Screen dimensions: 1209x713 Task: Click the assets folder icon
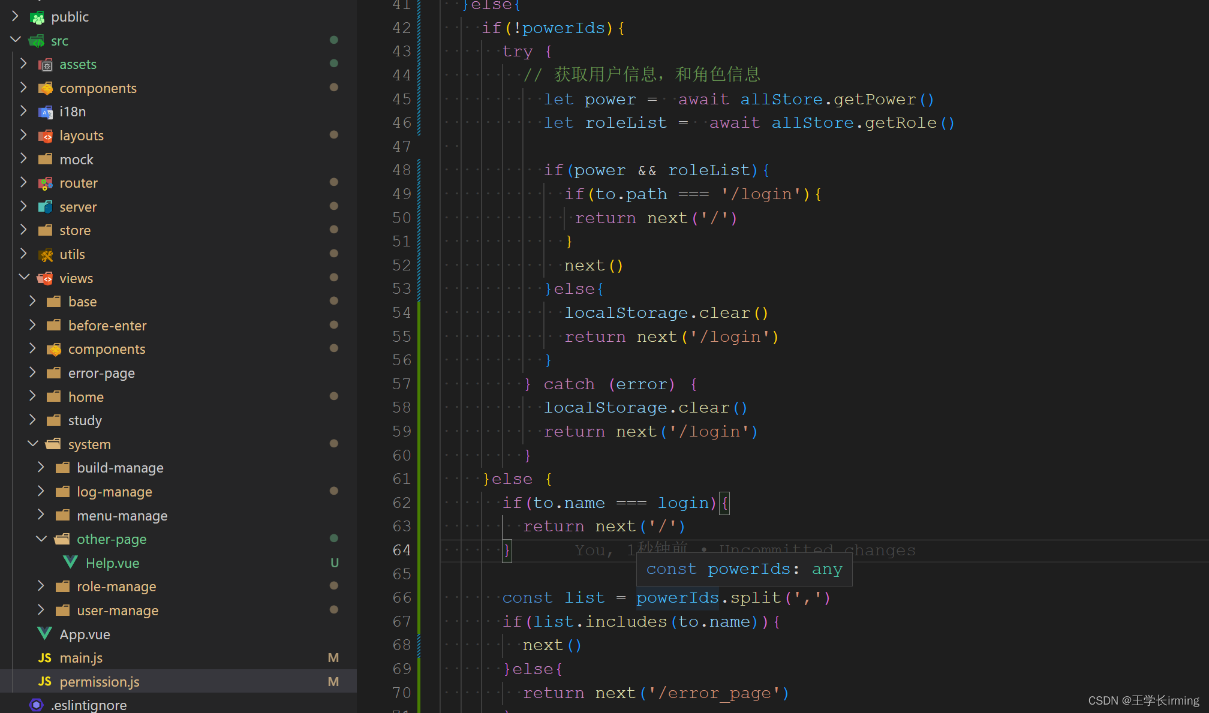point(46,65)
